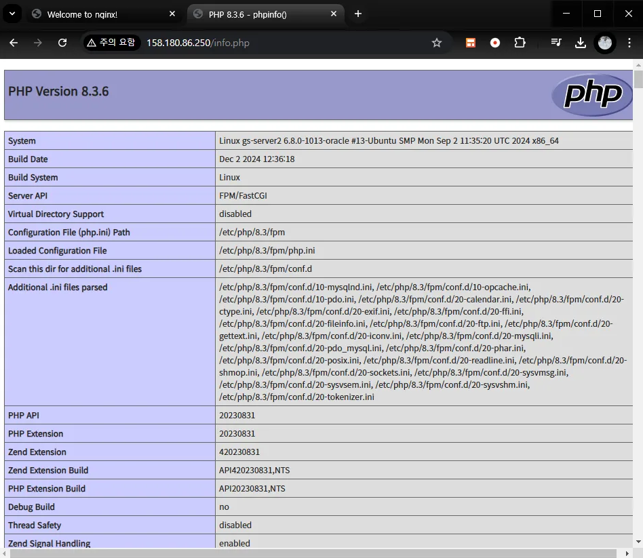Click the horizontal scroll left arrow
This screenshot has height=558, width=643.
(4, 553)
